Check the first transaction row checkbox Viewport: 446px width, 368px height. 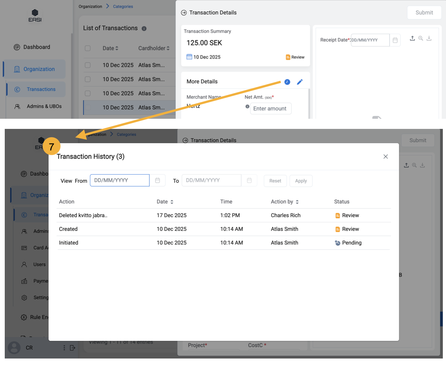click(x=88, y=65)
